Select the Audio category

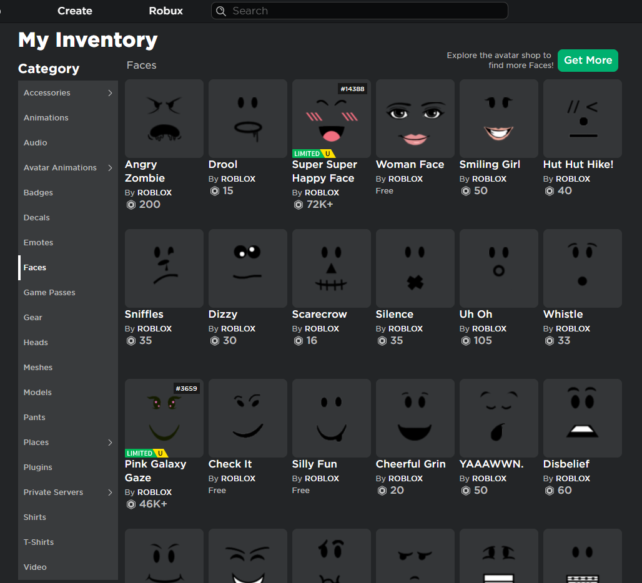pos(68,143)
